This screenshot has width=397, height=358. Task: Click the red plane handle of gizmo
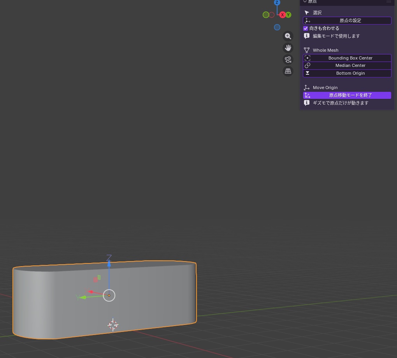click(95, 280)
